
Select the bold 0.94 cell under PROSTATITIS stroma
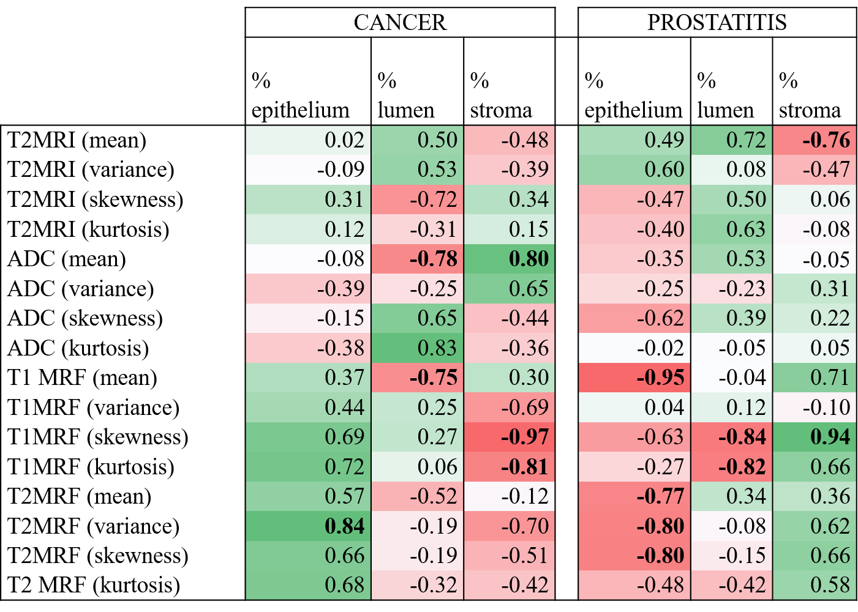tap(830, 437)
